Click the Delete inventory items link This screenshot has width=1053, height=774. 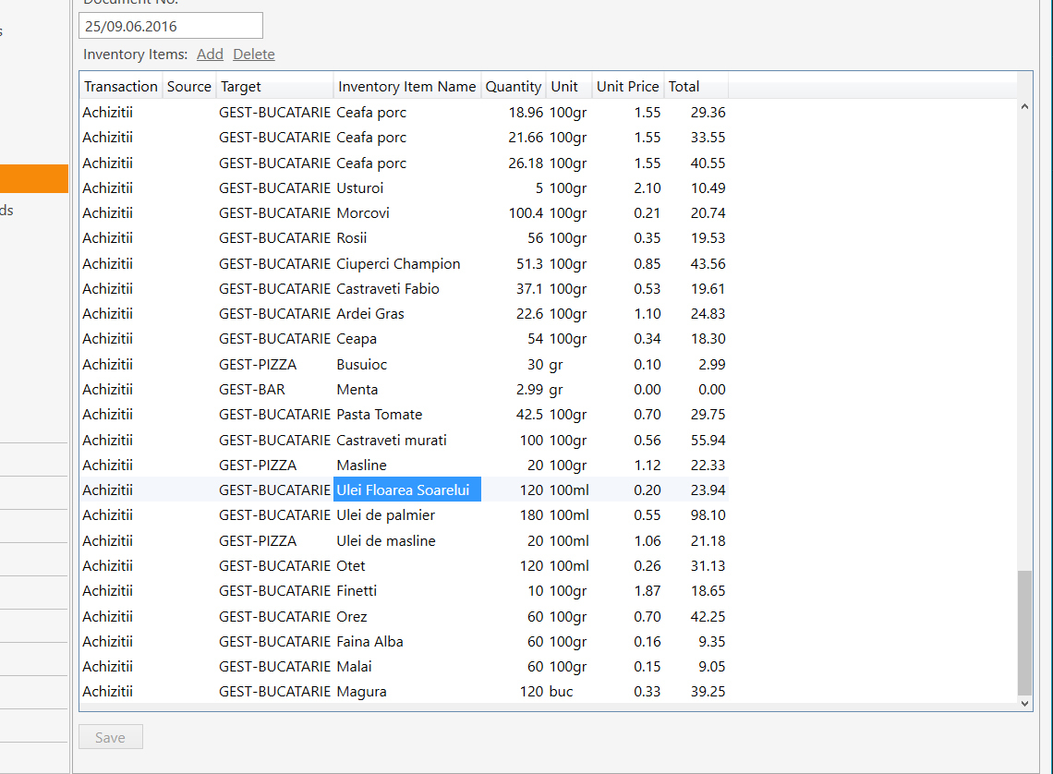(x=253, y=54)
